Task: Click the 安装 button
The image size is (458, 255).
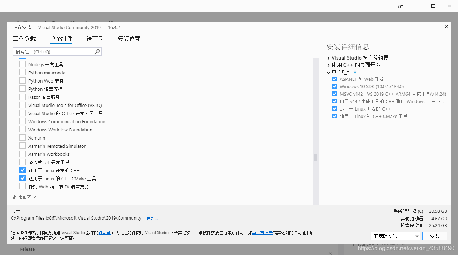Action: pos(435,236)
